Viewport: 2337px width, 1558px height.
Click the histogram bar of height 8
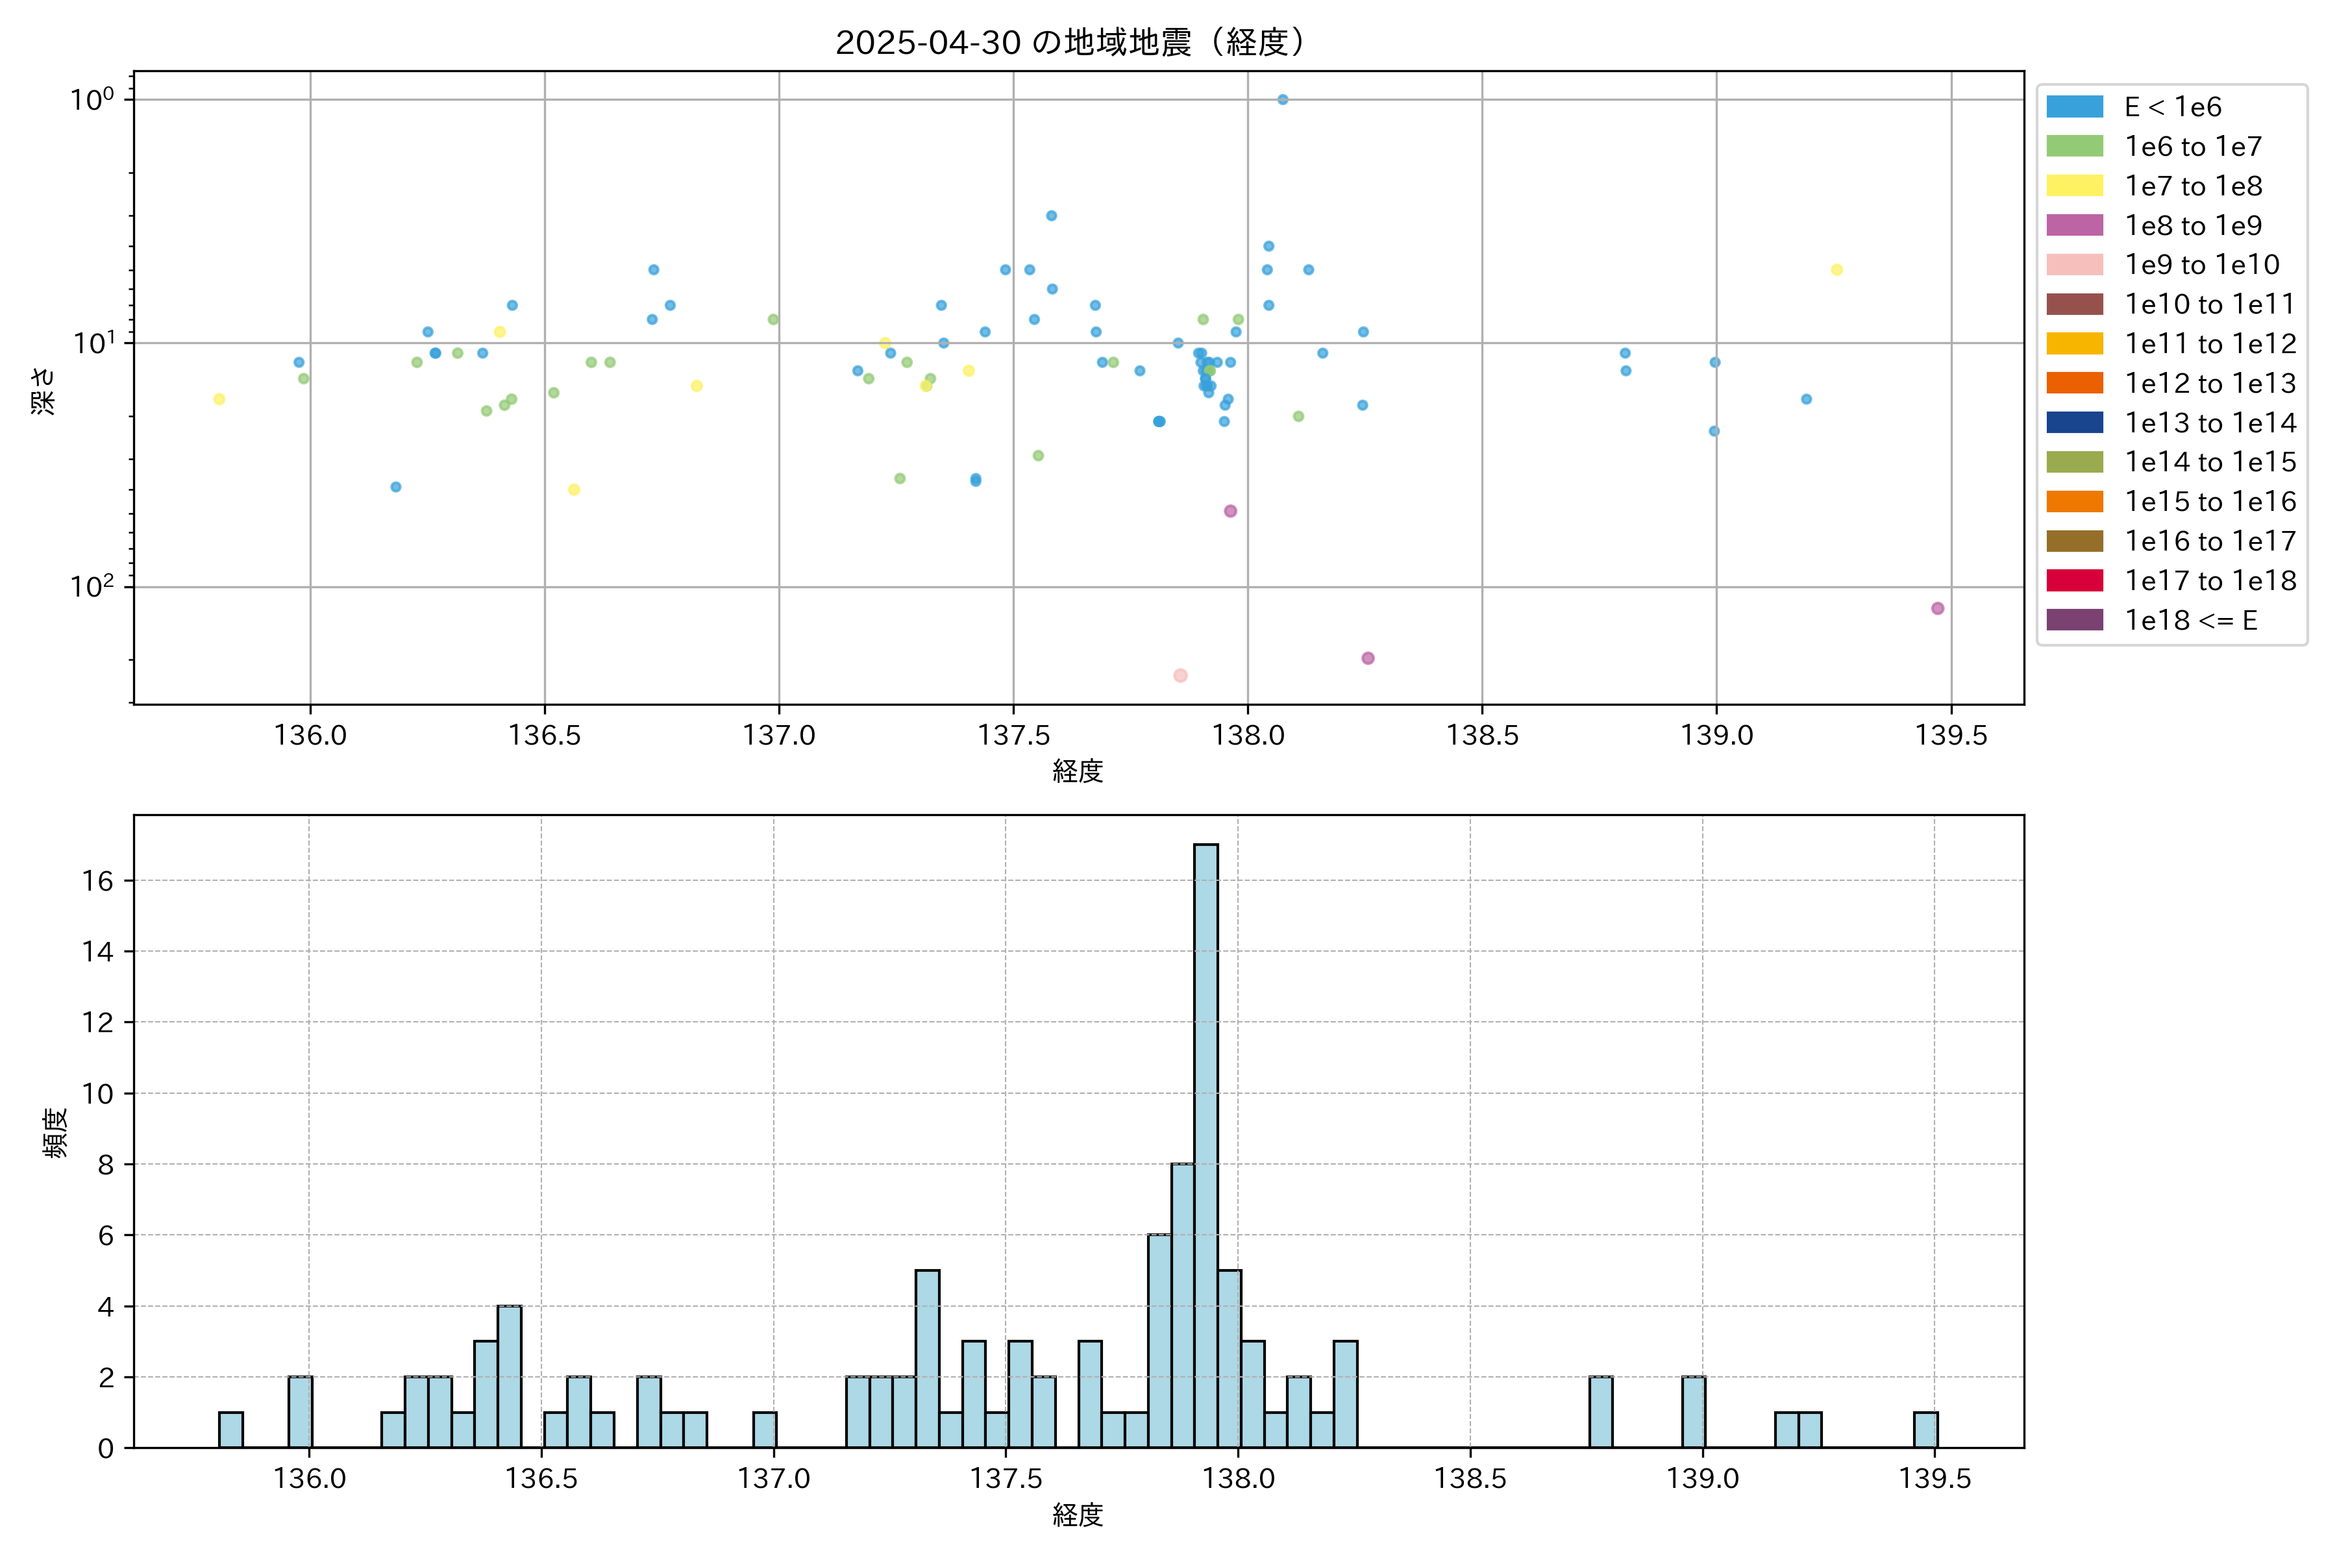click(x=1182, y=1305)
